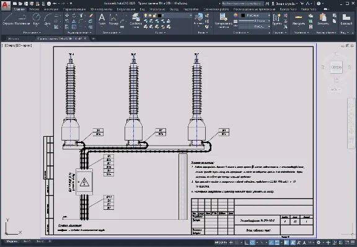This screenshot has width=357, height=247.
Task: Open quick access toolbar customize dropdown
Action: [71, 4]
